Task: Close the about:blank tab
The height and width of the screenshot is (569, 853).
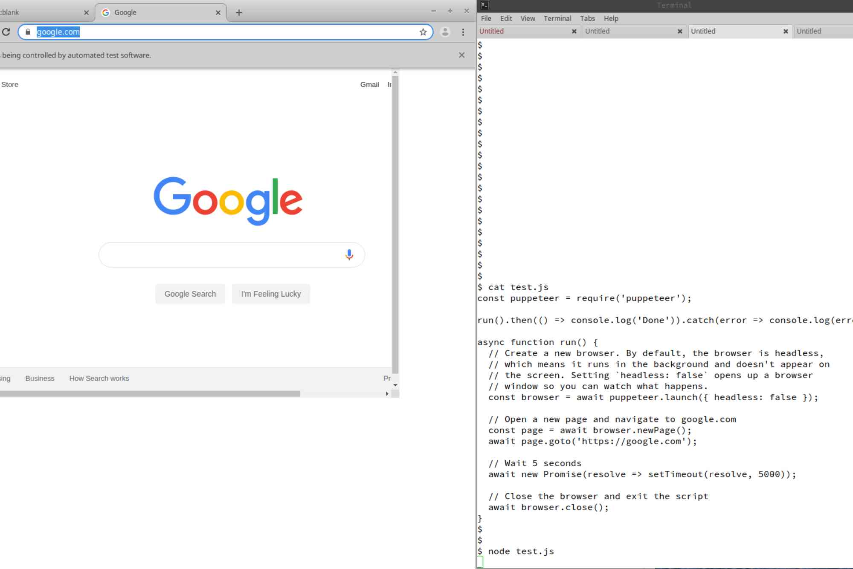Action: click(x=86, y=13)
